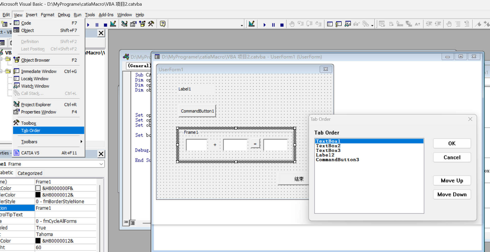The height and width of the screenshot is (252, 490).
Task: Click the black BorderColor swatch
Action: (38, 195)
